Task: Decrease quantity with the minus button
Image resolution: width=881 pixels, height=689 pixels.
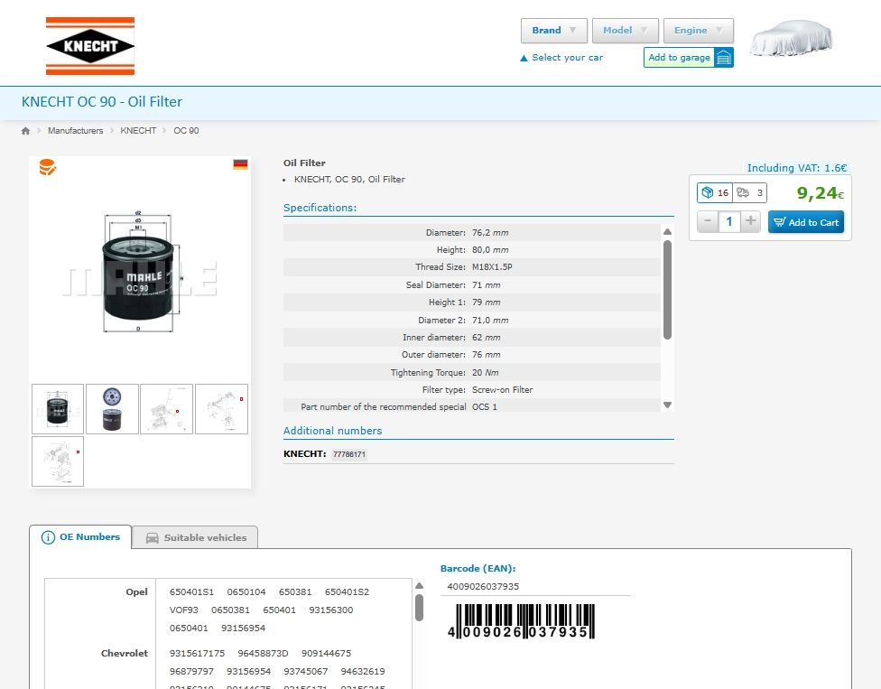Action: click(708, 221)
